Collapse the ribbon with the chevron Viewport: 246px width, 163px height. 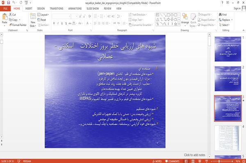[243, 30]
